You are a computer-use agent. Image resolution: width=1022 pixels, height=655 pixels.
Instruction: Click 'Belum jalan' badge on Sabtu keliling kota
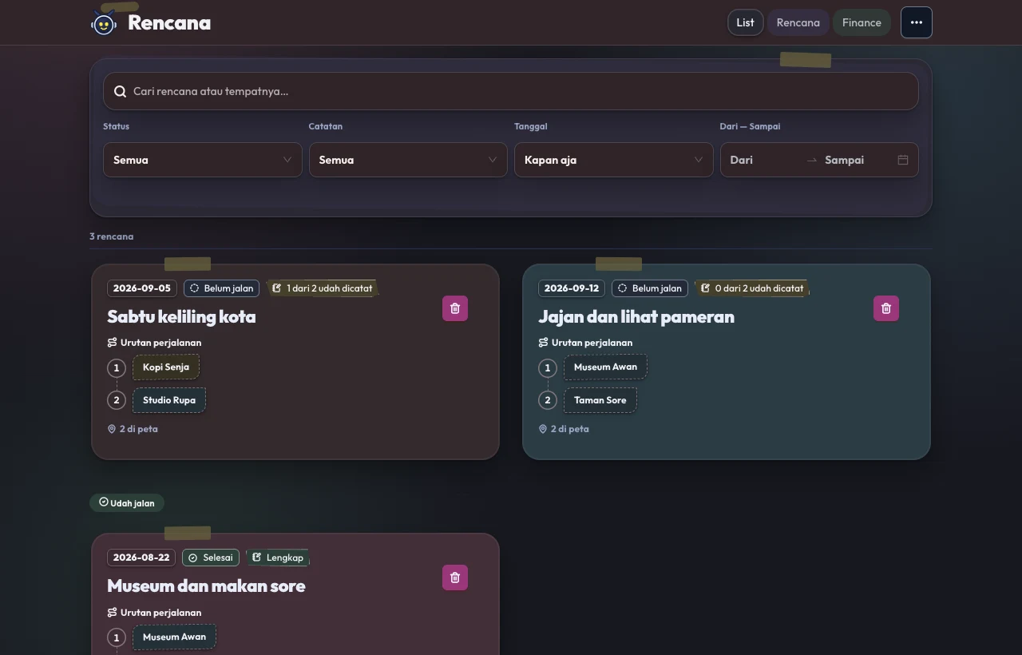(x=221, y=288)
